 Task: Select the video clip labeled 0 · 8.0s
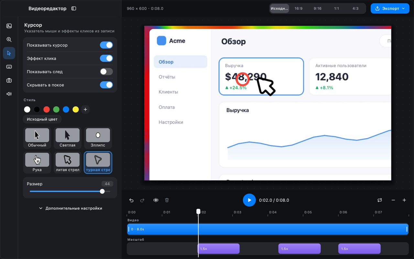coord(268,229)
